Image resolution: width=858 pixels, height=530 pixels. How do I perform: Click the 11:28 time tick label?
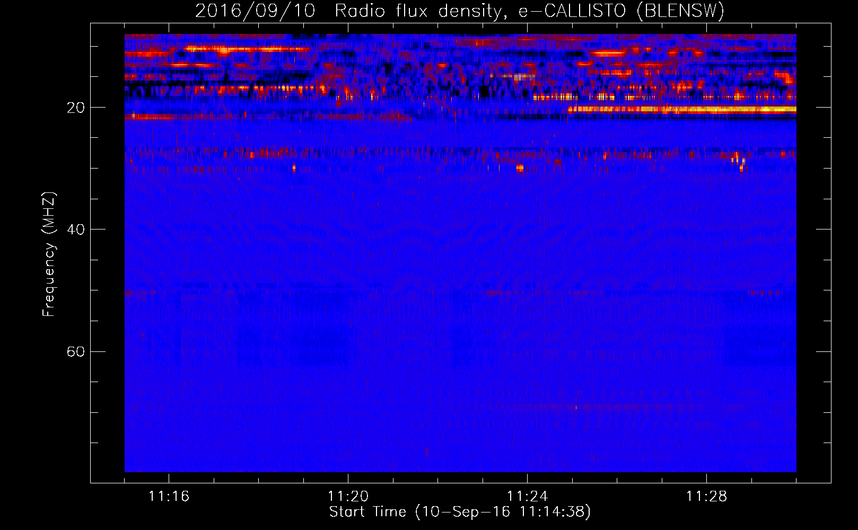point(706,497)
